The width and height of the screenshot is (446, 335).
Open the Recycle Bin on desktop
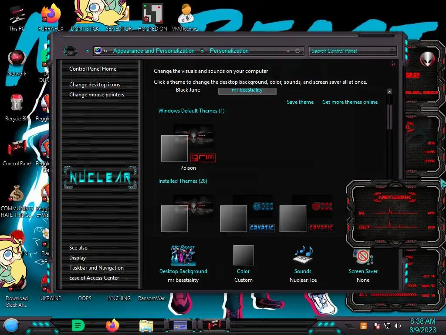tap(17, 108)
